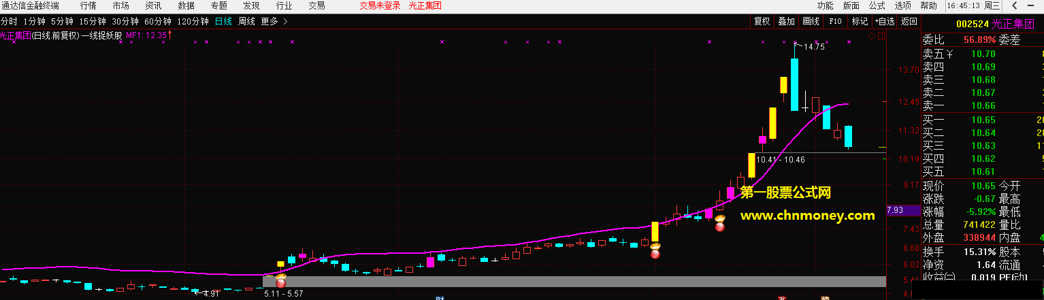The width and height of the screenshot is (1044, 300).
Task: Expand 更多 period options
Action: pos(274,21)
